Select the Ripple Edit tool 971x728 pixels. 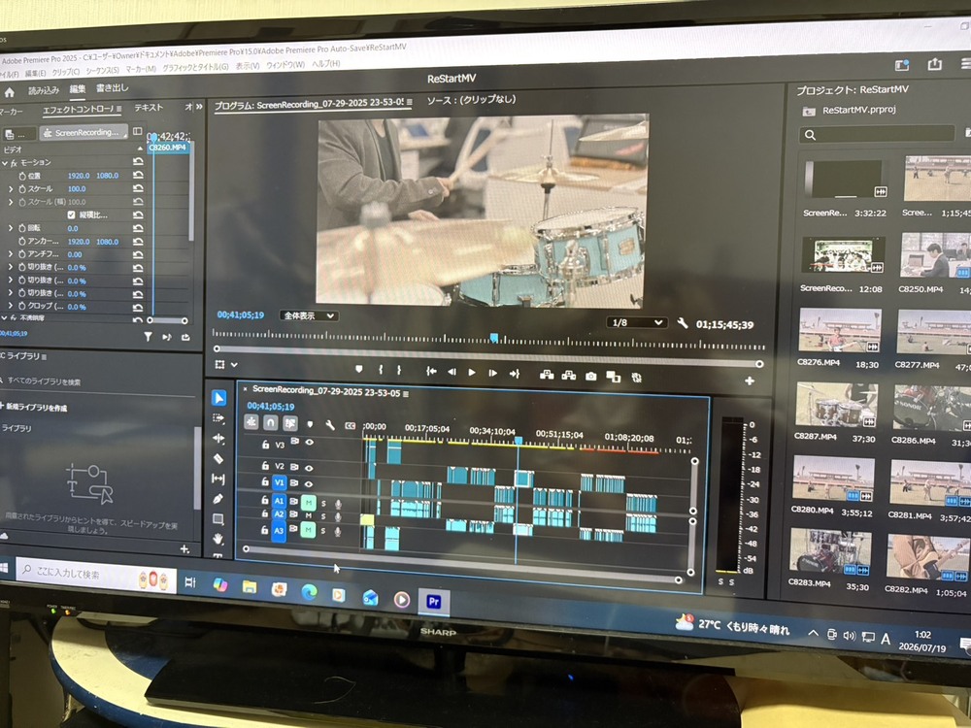(x=218, y=439)
